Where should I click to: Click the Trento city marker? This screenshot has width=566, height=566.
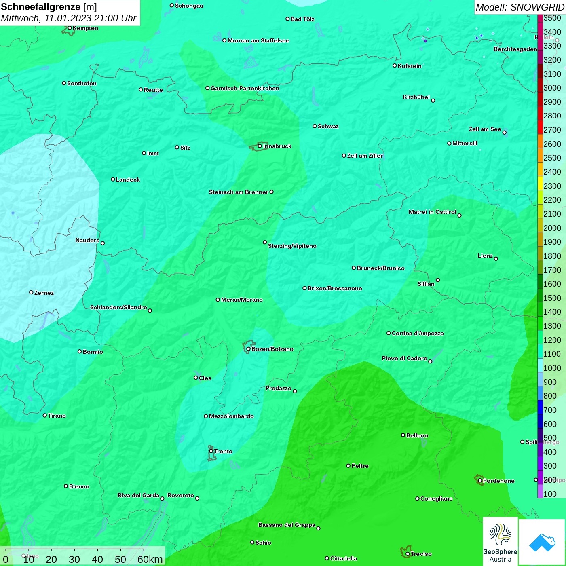(211, 451)
